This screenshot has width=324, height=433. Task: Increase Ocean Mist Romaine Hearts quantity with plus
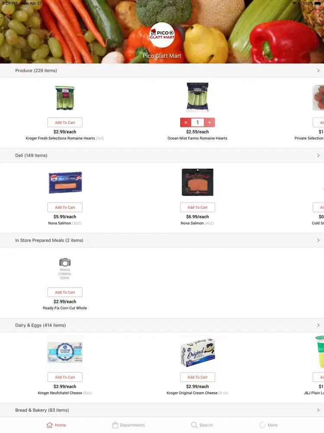(x=210, y=123)
